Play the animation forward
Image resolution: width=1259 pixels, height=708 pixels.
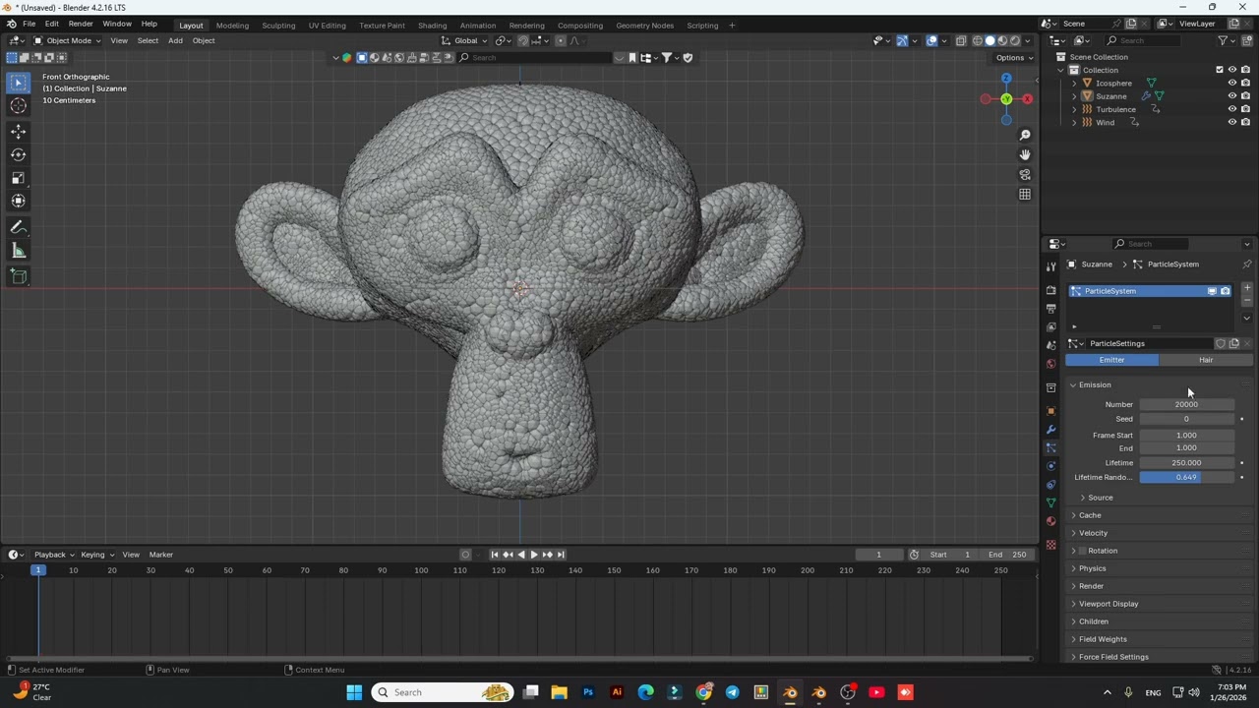pos(534,555)
